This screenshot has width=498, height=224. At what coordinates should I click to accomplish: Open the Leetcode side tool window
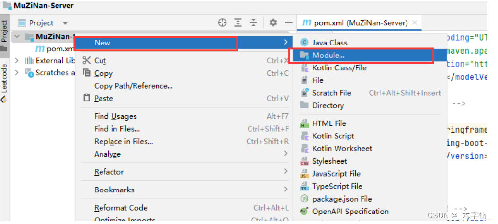4,81
